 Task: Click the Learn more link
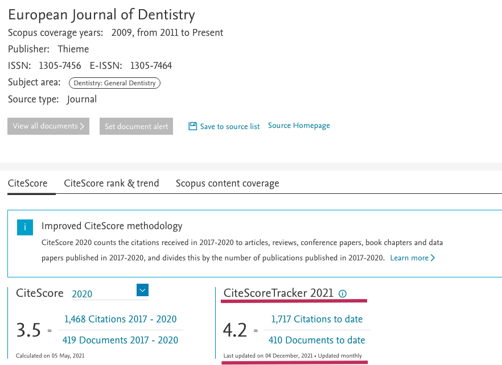412,258
